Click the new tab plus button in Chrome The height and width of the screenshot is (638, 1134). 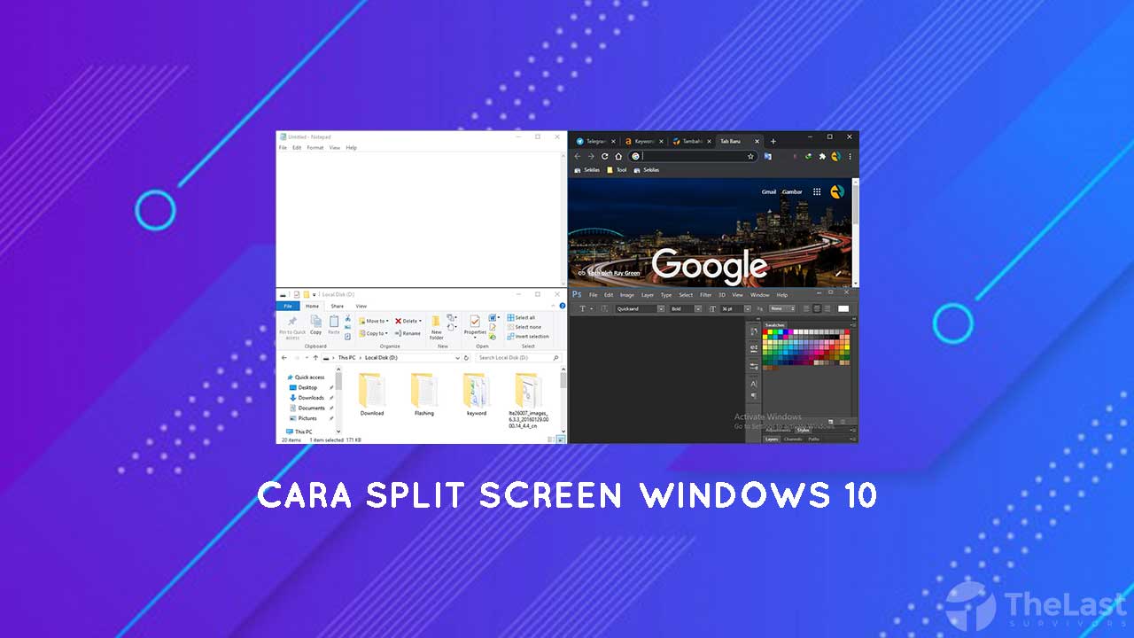pyautogui.click(x=773, y=141)
